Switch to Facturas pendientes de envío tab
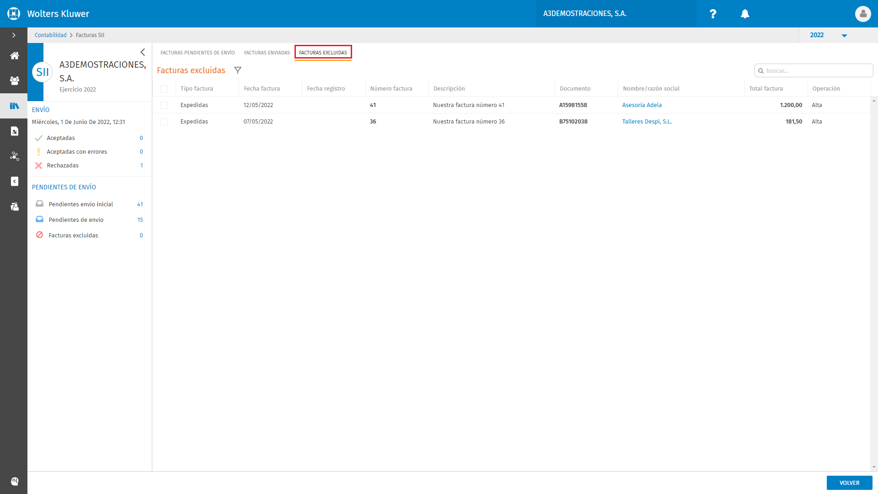This screenshot has width=878, height=494. click(x=198, y=53)
